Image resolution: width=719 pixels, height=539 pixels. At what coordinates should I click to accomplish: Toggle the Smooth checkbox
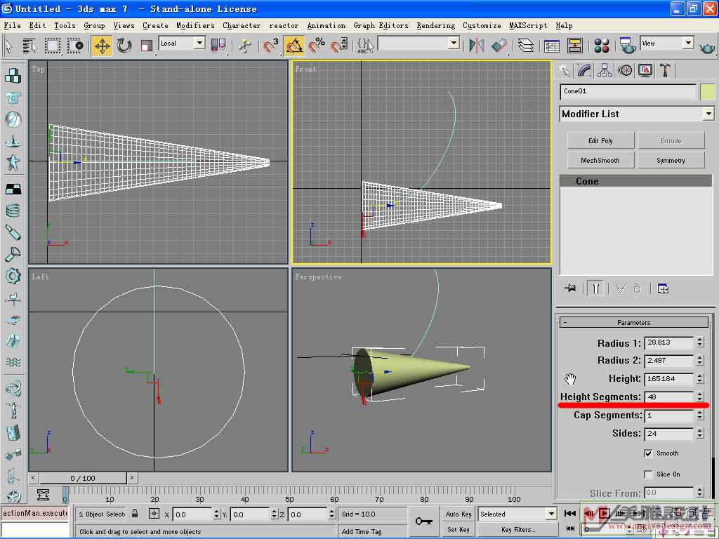(x=648, y=453)
